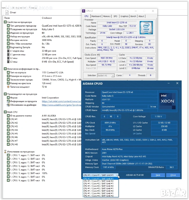This screenshot has height=200, width=189.
Task: Switch to the Memory tab in CPU-Z
Action: [x=107, y=16]
